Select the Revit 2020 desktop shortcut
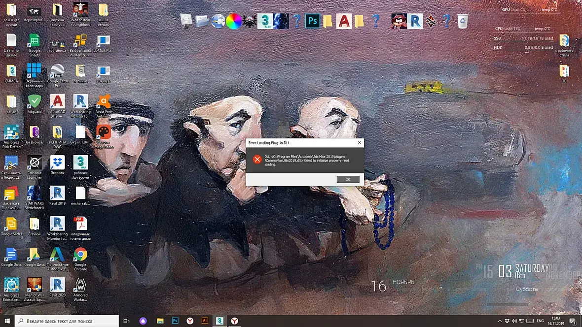This screenshot has width=582, height=327. (x=58, y=288)
